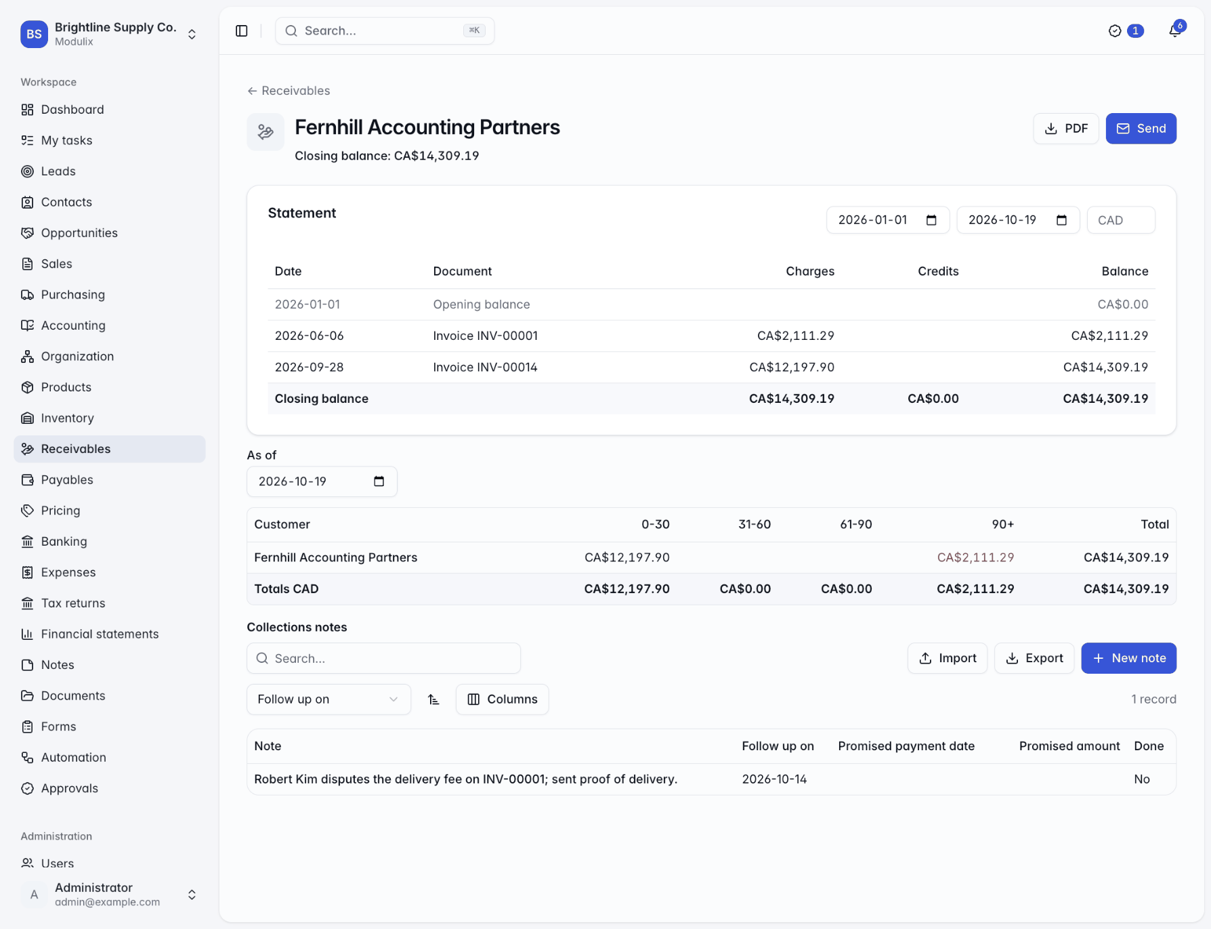Screen dimensions: 1211x929
Task: Toggle the sidebar panel icon
Action: pos(242,31)
